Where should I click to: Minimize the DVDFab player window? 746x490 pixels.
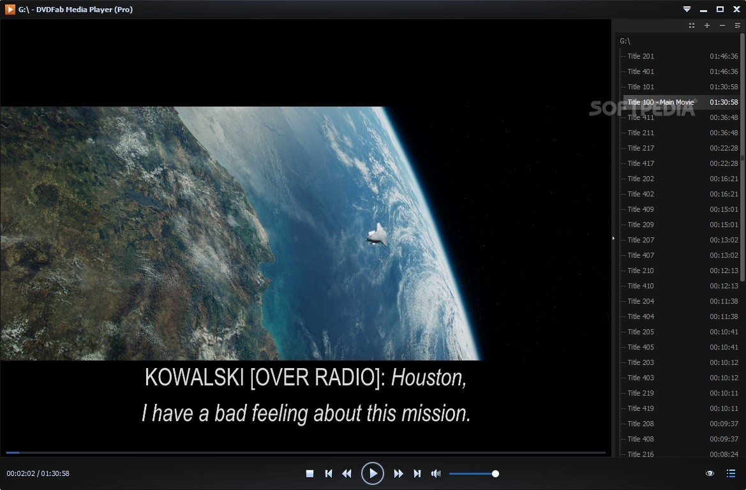[x=704, y=10]
